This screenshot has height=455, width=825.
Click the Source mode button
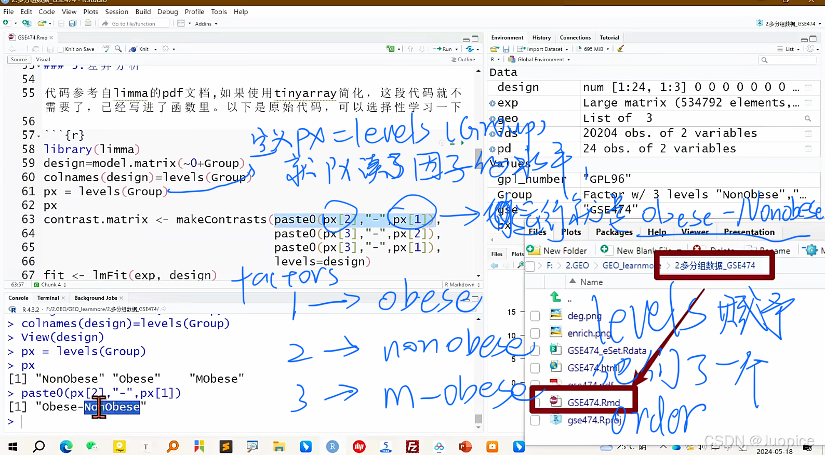coord(19,60)
